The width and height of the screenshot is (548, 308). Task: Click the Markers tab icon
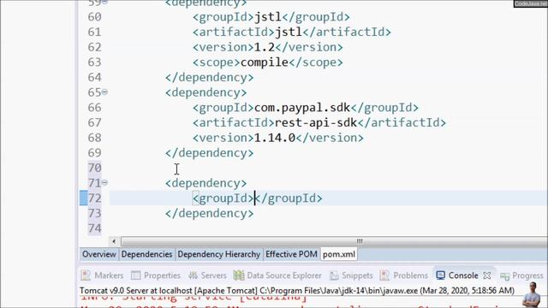click(86, 275)
